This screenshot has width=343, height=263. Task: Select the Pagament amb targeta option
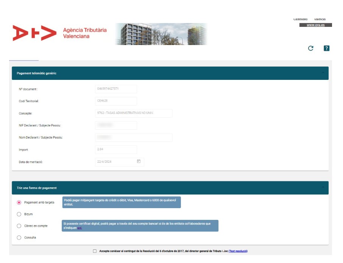click(x=19, y=202)
